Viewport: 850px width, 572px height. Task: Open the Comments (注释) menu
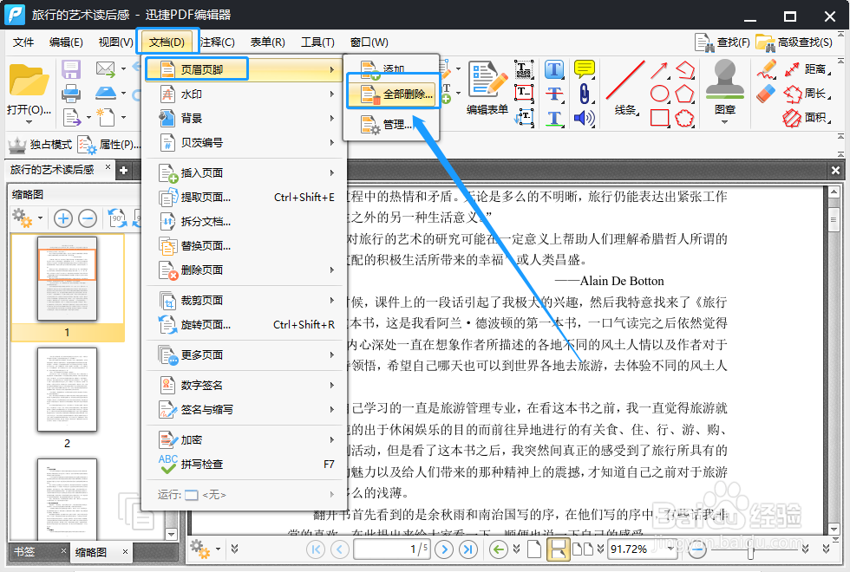pos(217,42)
